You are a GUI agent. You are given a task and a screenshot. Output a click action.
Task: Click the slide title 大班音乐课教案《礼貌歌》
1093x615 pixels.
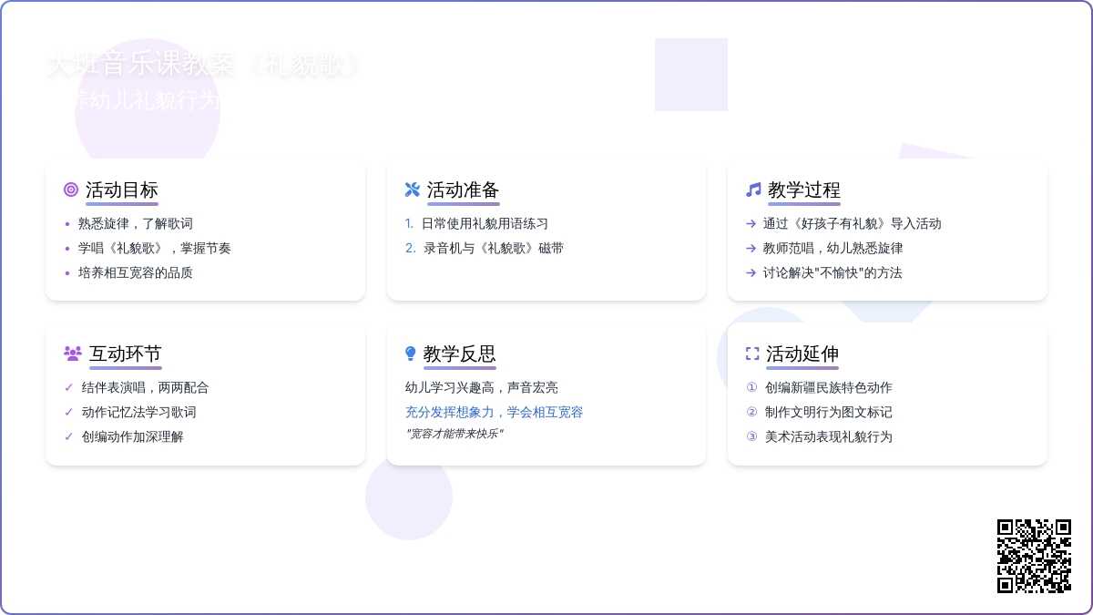(x=205, y=65)
